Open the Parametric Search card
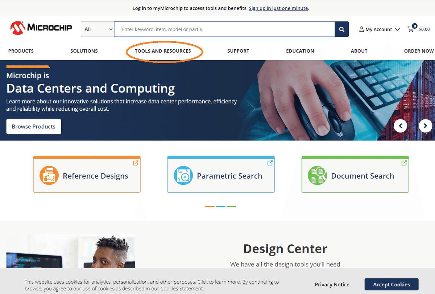 (221, 174)
